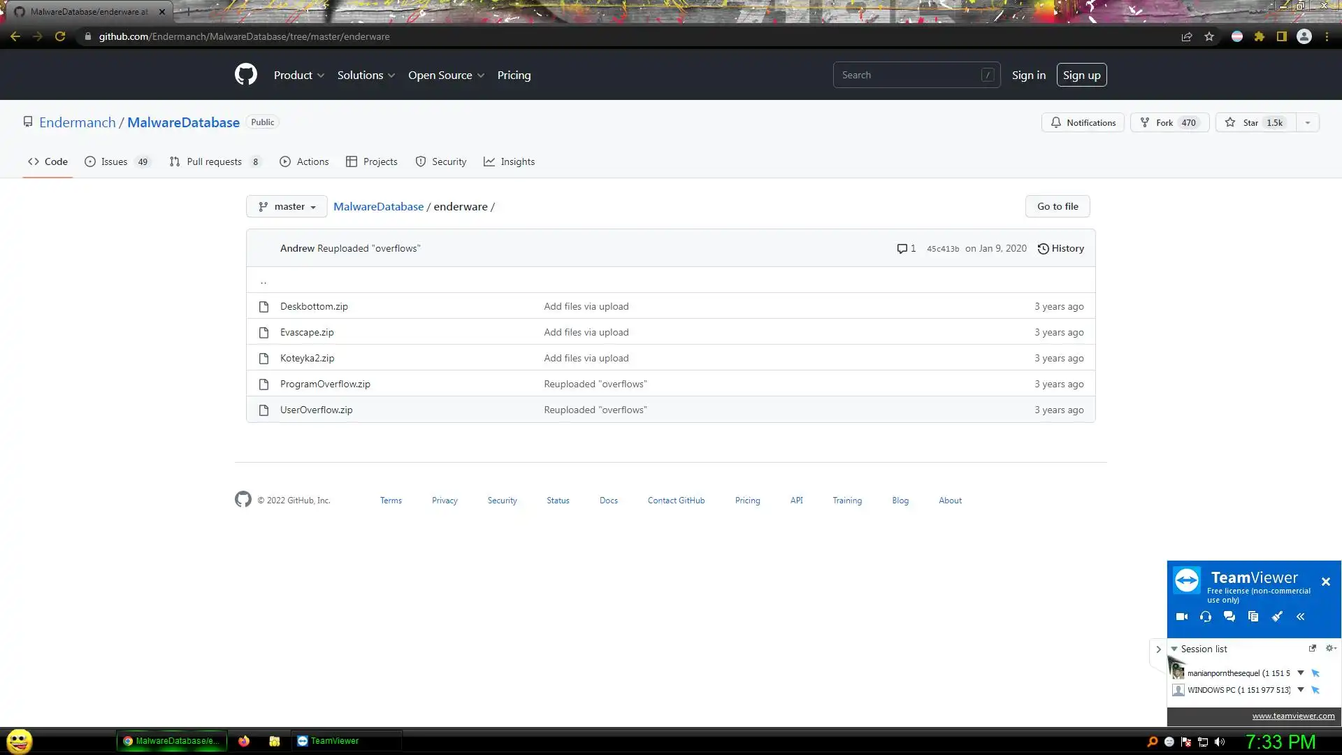1342x755 pixels.
Task: Open Star list dropdown caret
Action: click(1308, 123)
